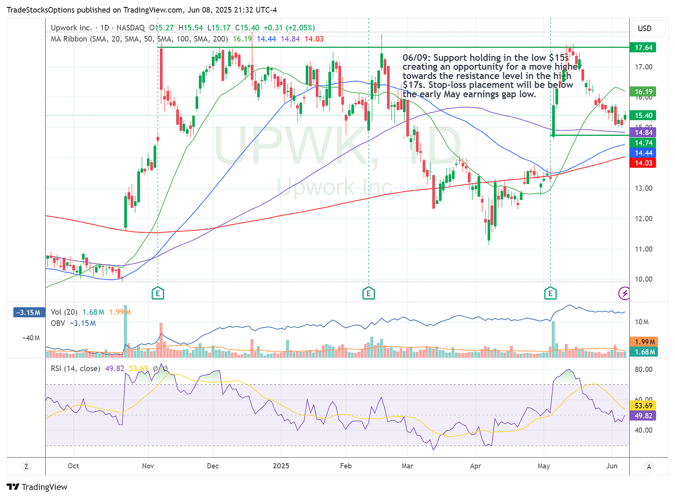This screenshot has width=675, height=498.
Task: Click the Oct label on time axis
Action: [73, 466]
